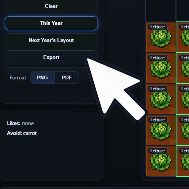Click the green-outlined Lettuce cell in the second row
Image resolution: width=189 pixels, height=189 pixels.
(183, 68)
